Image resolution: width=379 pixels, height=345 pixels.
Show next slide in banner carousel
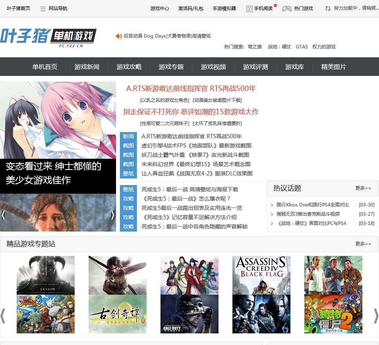113,215
